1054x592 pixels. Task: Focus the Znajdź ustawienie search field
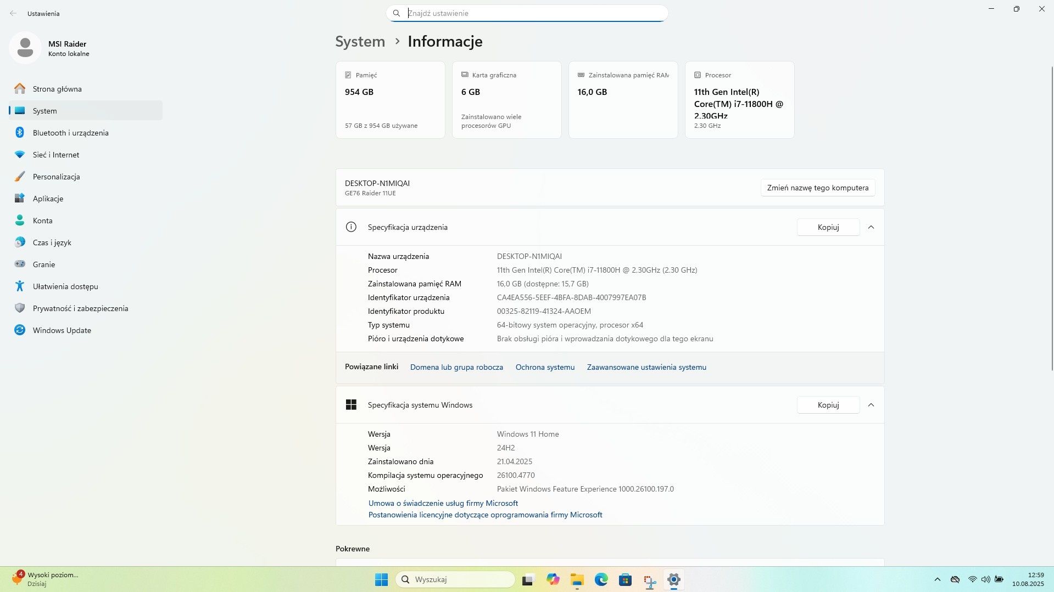coord(527,13)
